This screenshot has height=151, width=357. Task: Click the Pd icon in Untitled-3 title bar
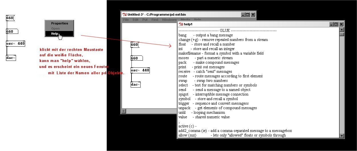pos(125,15)
